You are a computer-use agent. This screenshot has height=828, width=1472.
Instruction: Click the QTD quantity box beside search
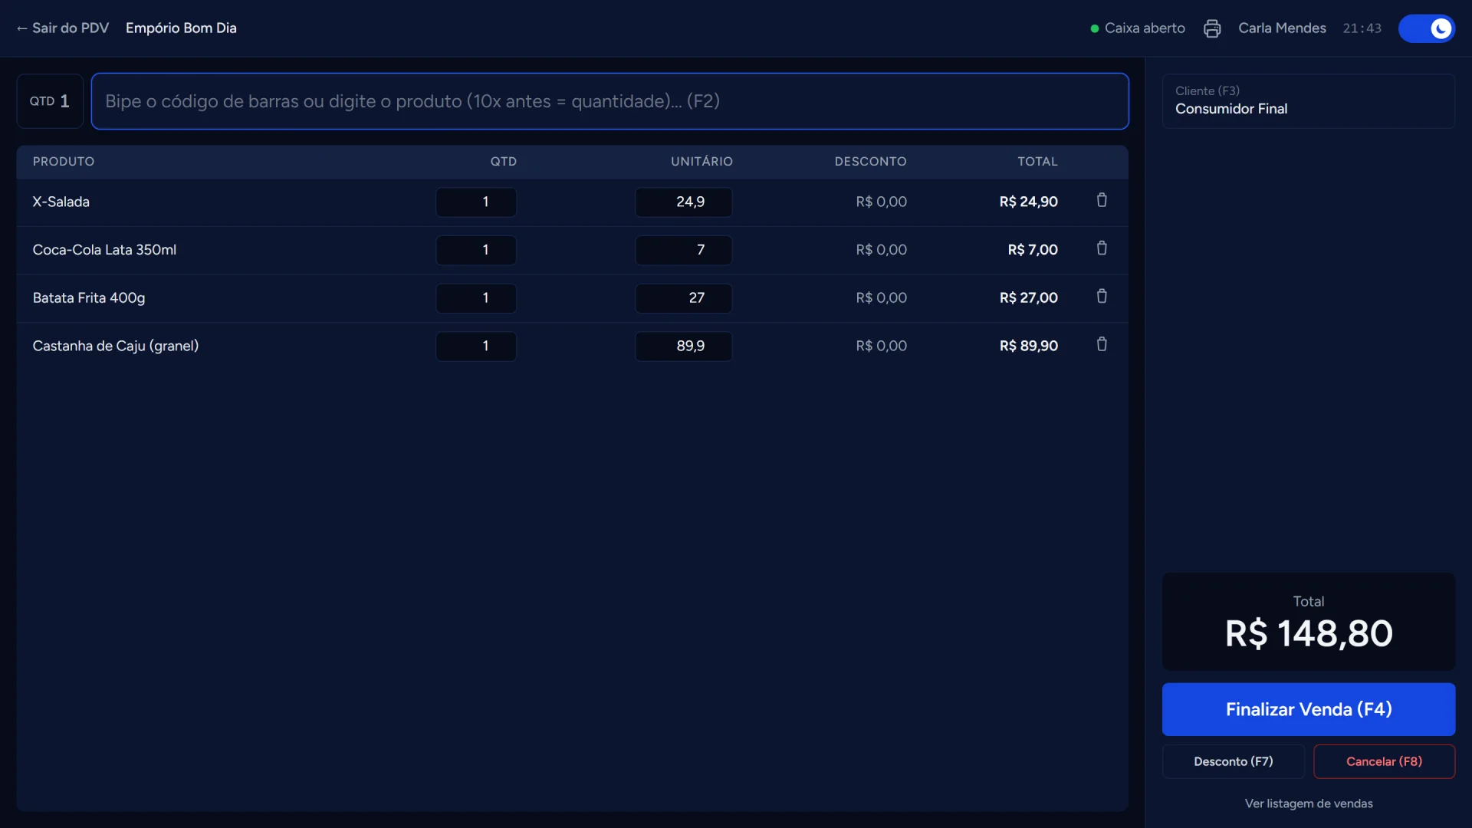[x=50, y=101]
